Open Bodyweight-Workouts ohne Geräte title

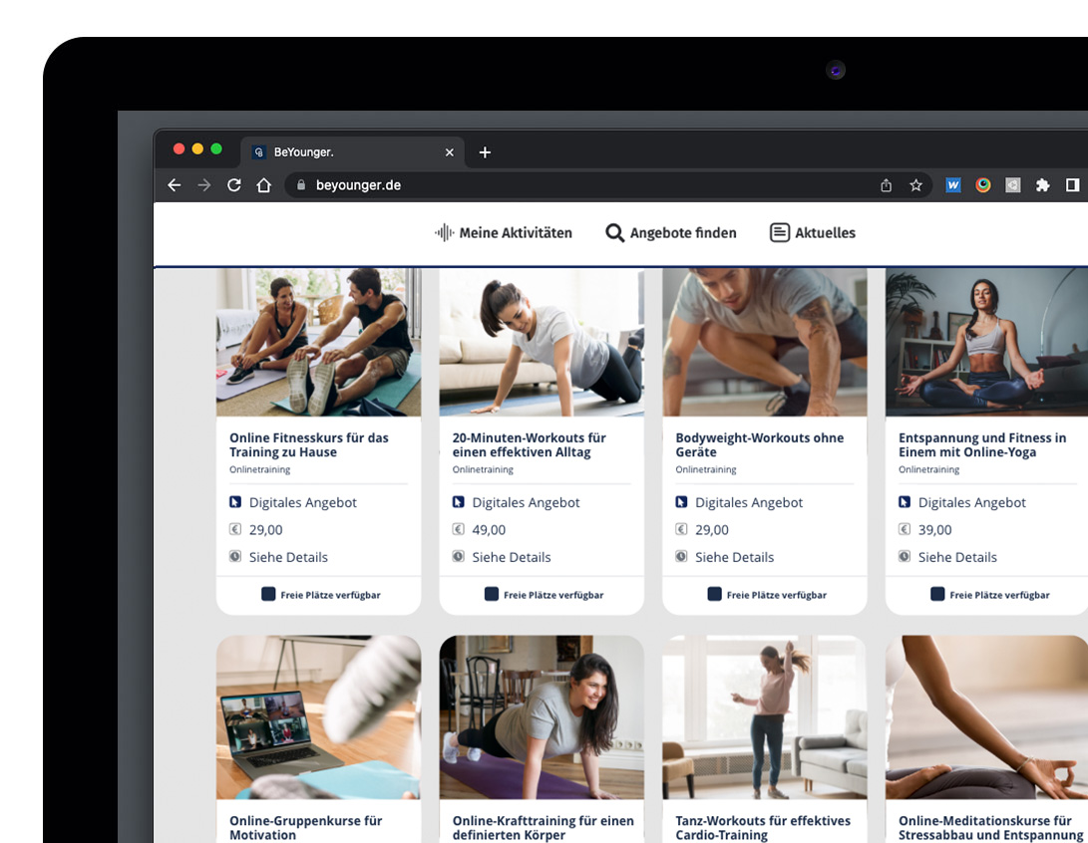pos(759,445)
